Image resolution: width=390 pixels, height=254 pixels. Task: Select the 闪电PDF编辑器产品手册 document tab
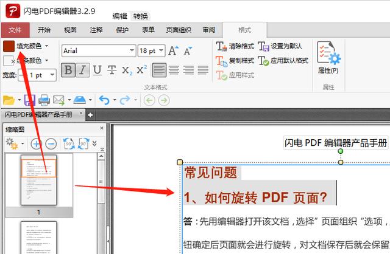click(x=39, y=114)
